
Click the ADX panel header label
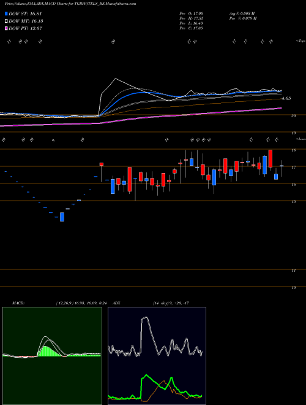click(117, 303)
